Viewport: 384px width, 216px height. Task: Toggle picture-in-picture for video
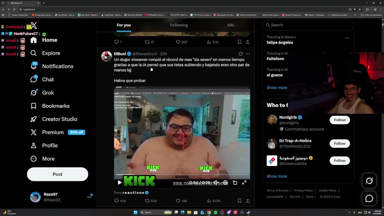(235, 182)
